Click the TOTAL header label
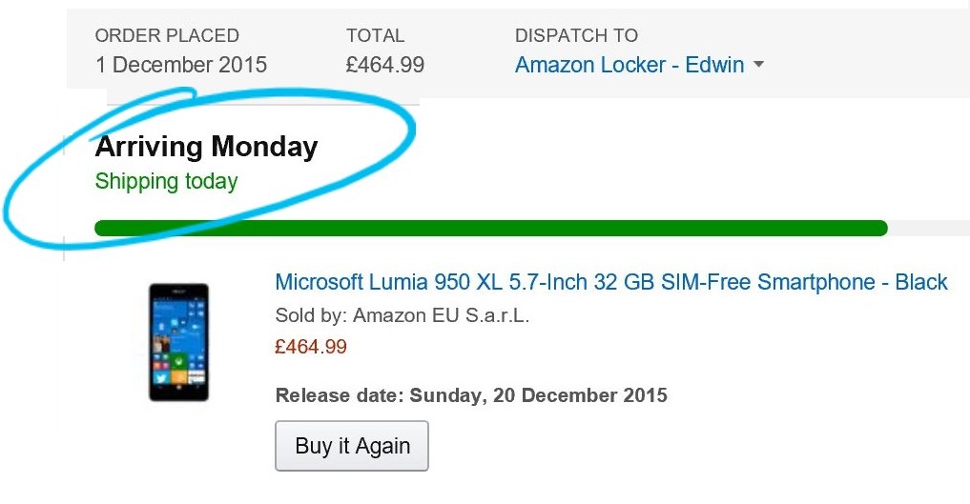Image resolution: width=970 pixels, height=504 pixels. point(375,36)
